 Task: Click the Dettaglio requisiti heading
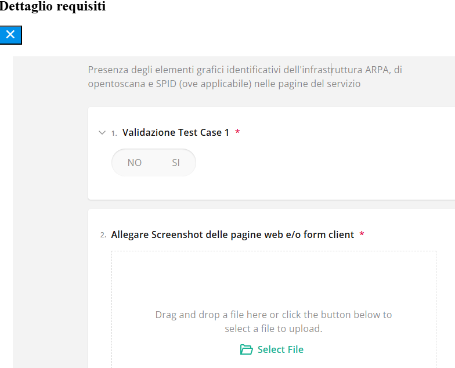click(53, 8)
